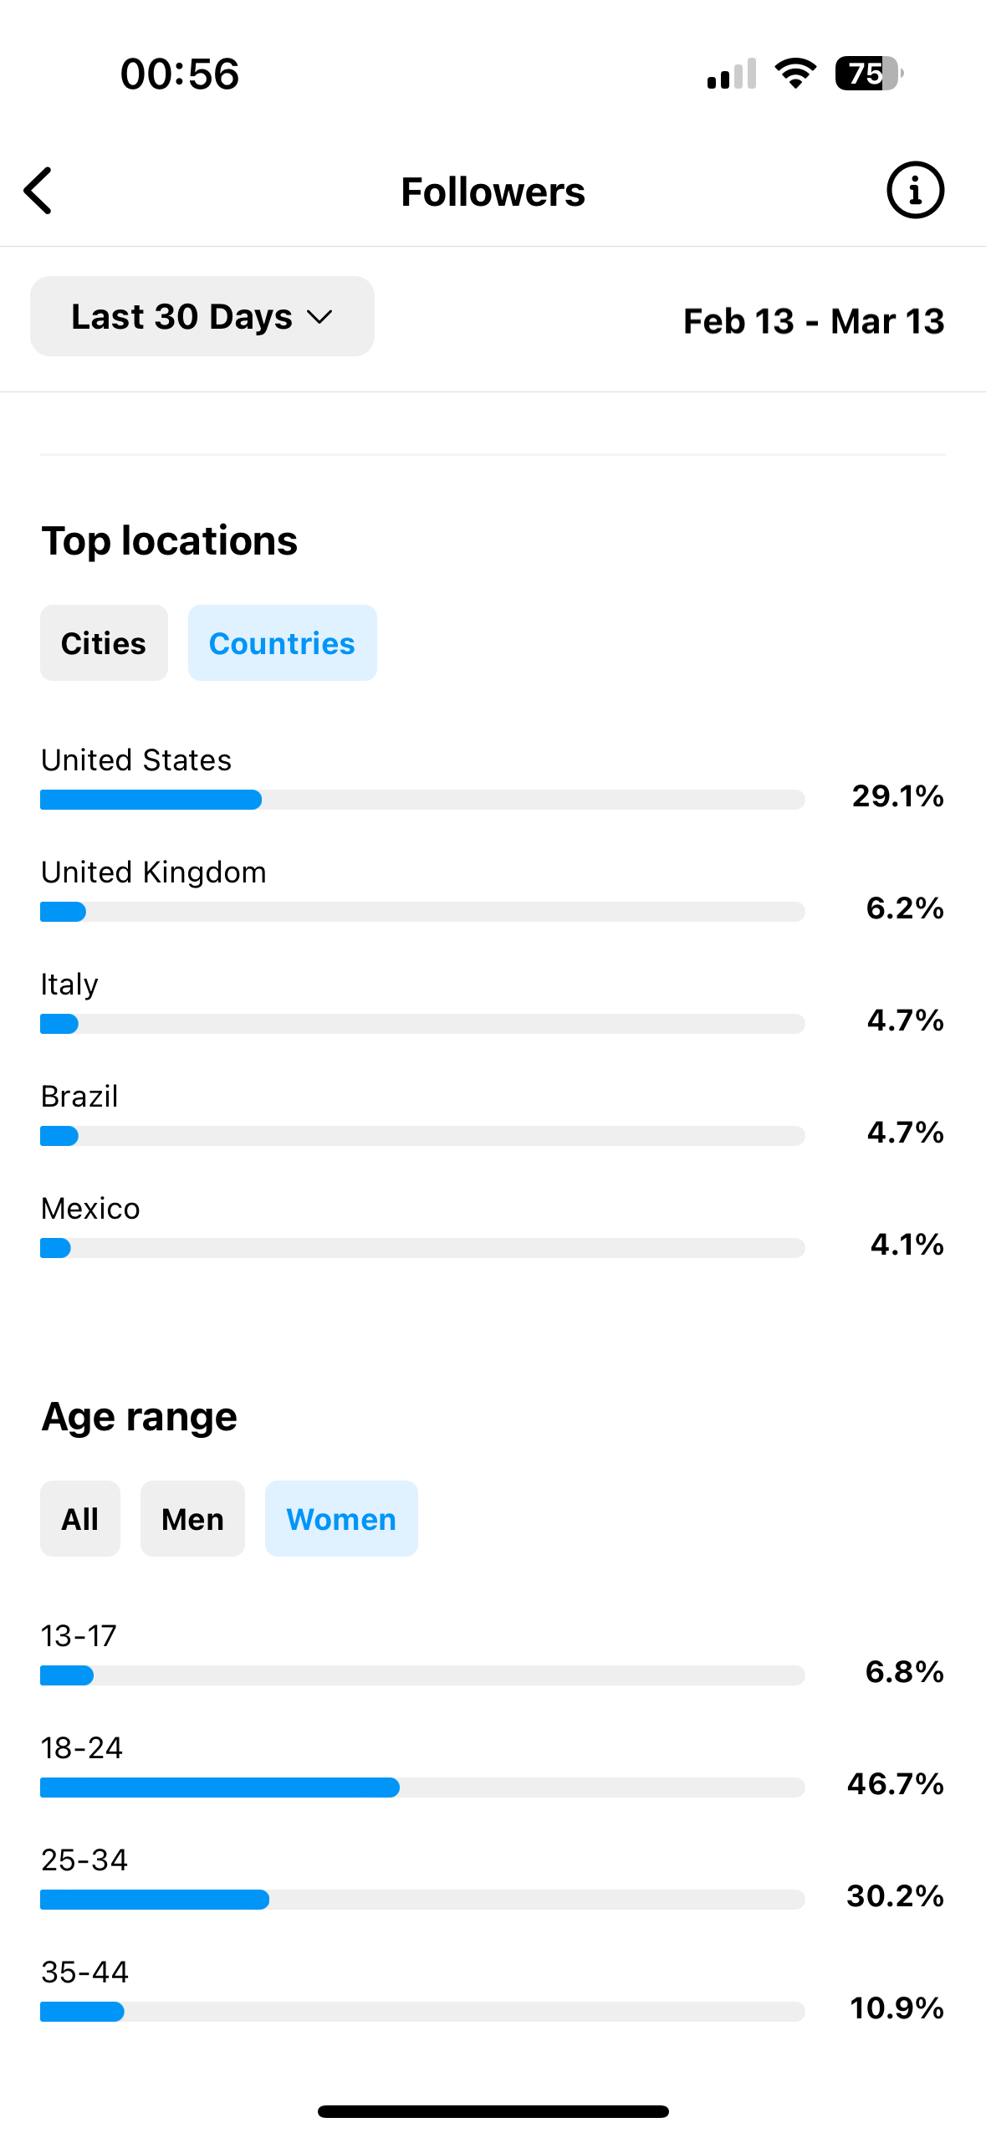Tap the back arrow icon
The height and width of the screenshot is (2138, 986).
[x=38, y=191]
